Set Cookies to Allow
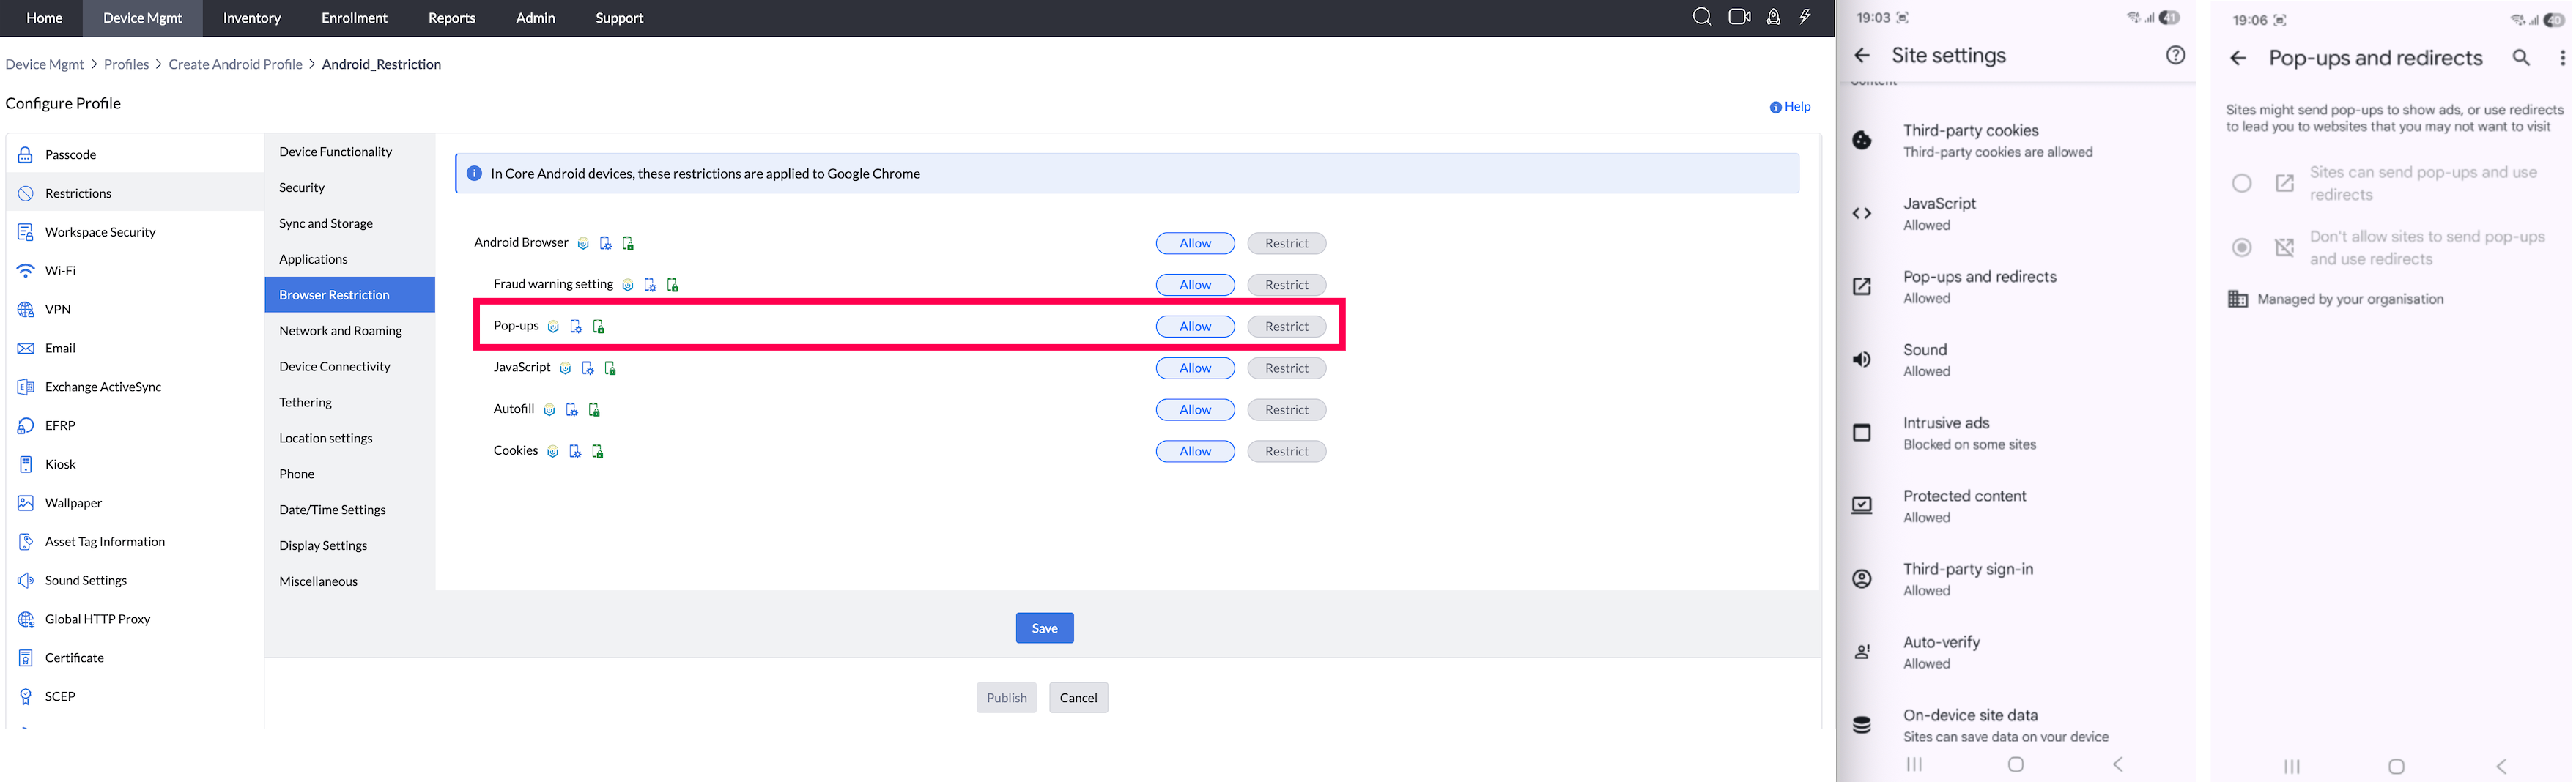Screen dimensions: 2576x782 pyautogui.click(x=1195, y=452)
